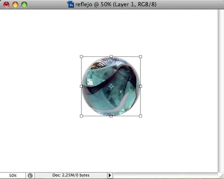The width and height of the screenshot is (224, 179).
Task: Click the Photoshop document icon in title bar
Action: [x=71, y=4]
